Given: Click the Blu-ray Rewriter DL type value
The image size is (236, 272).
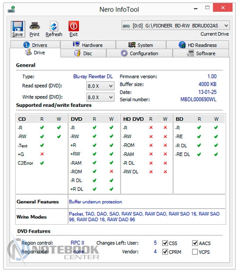Looking at the screenshot, I should [x=93, y=76].
